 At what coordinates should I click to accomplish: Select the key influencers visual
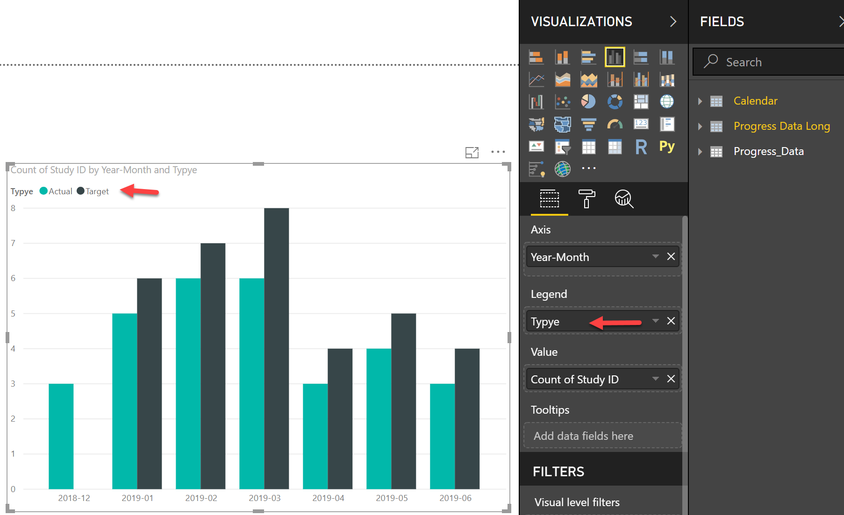point(536,169)
